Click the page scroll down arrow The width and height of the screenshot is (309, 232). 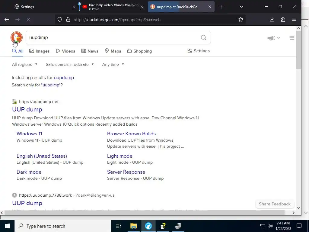298,208
